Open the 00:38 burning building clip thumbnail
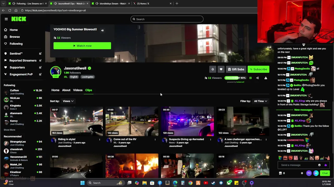 (x=132, y=166)
